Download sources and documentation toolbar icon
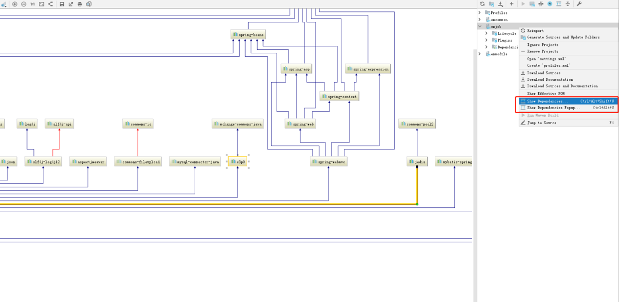The height and width of the screenshot is (302, 619). (501, 4)
